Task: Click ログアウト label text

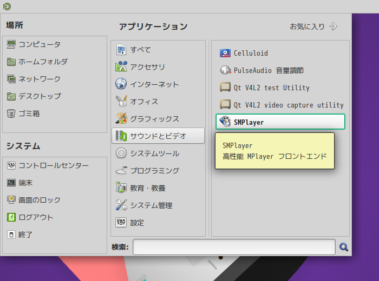Action: pyautogui.click(x=36, y=217)
